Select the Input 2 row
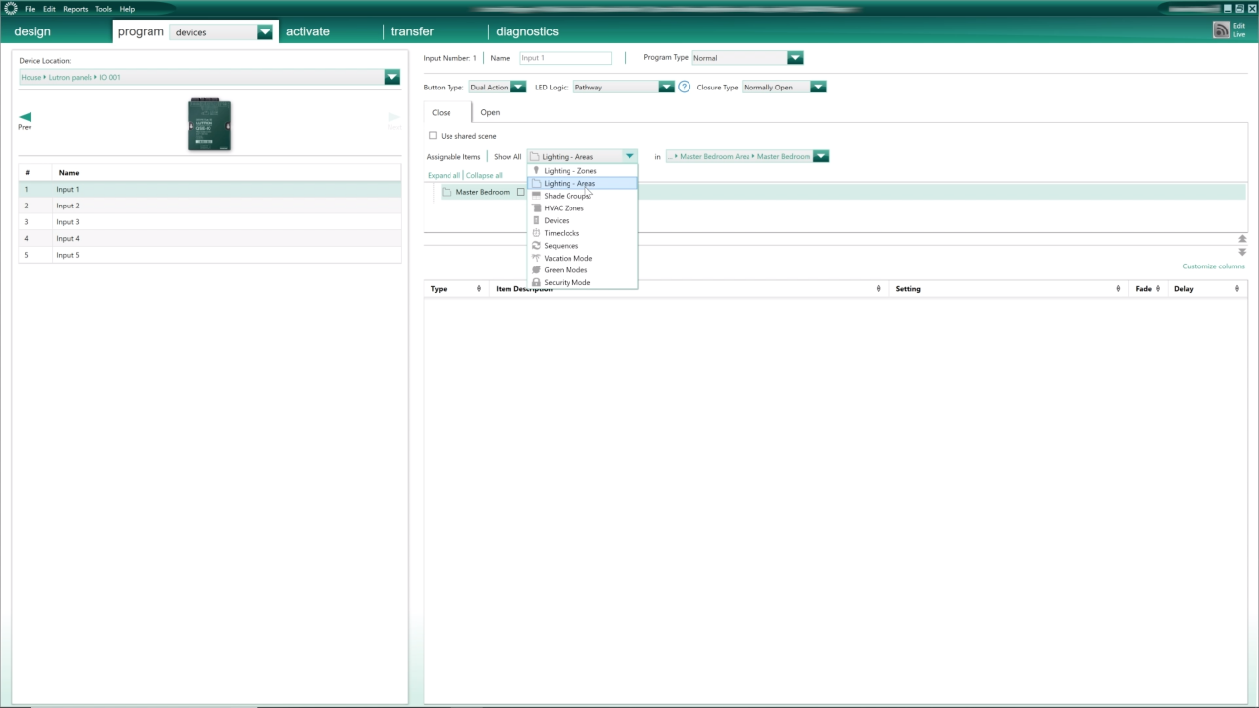The height and width of the screenshot is (708, 1259). point(210,206)
